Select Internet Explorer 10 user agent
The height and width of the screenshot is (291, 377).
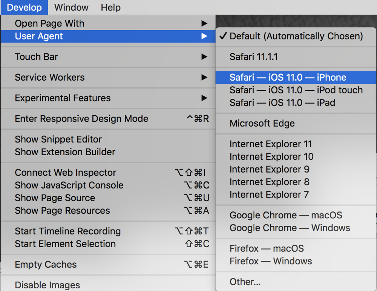click(296, 157)
